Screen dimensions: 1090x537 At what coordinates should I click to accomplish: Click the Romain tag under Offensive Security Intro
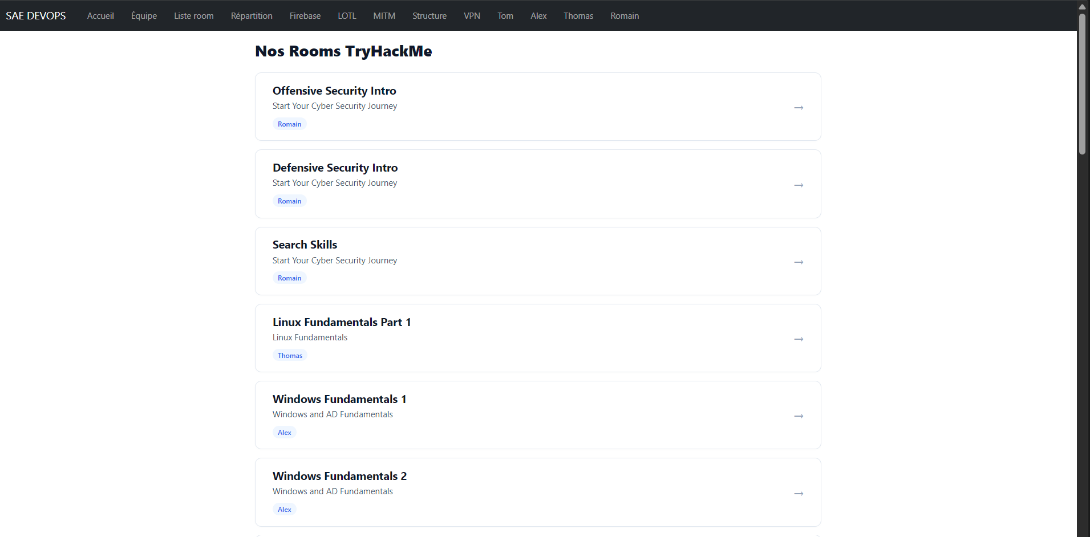290,124
